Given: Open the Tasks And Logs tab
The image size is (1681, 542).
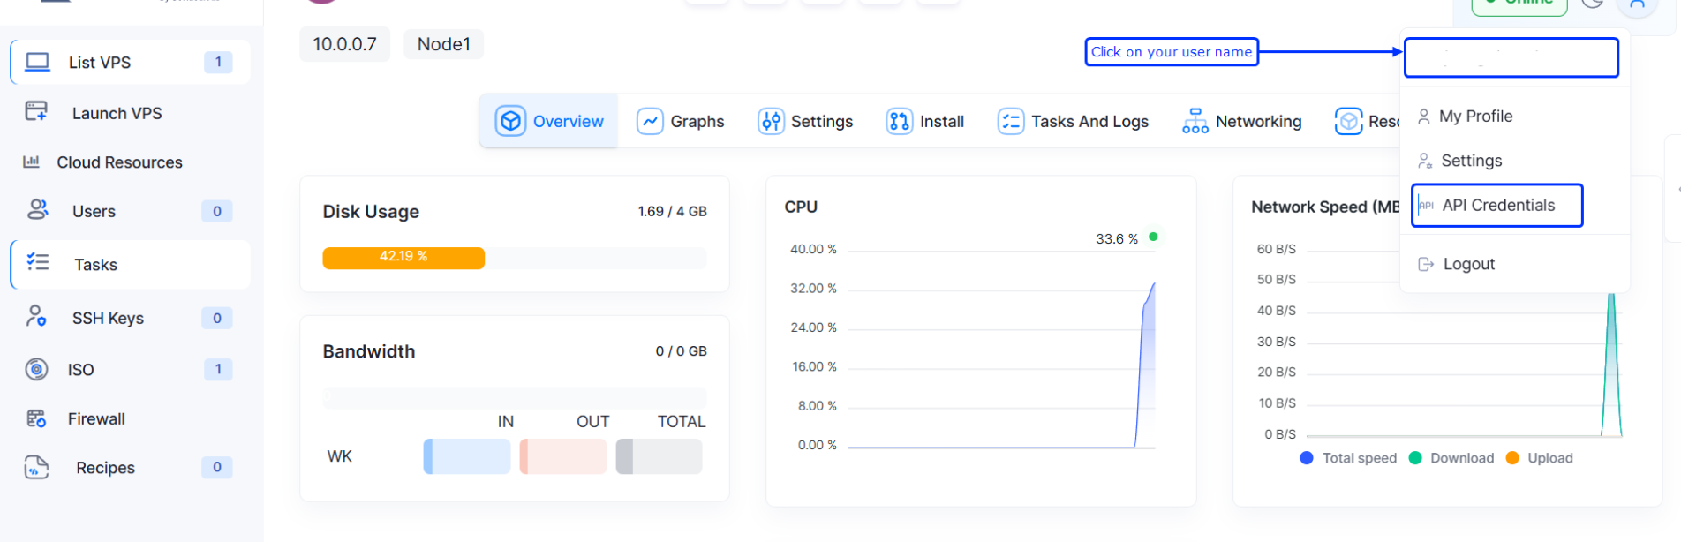Looking at the screenshot, I should [x=1073, y=121].
